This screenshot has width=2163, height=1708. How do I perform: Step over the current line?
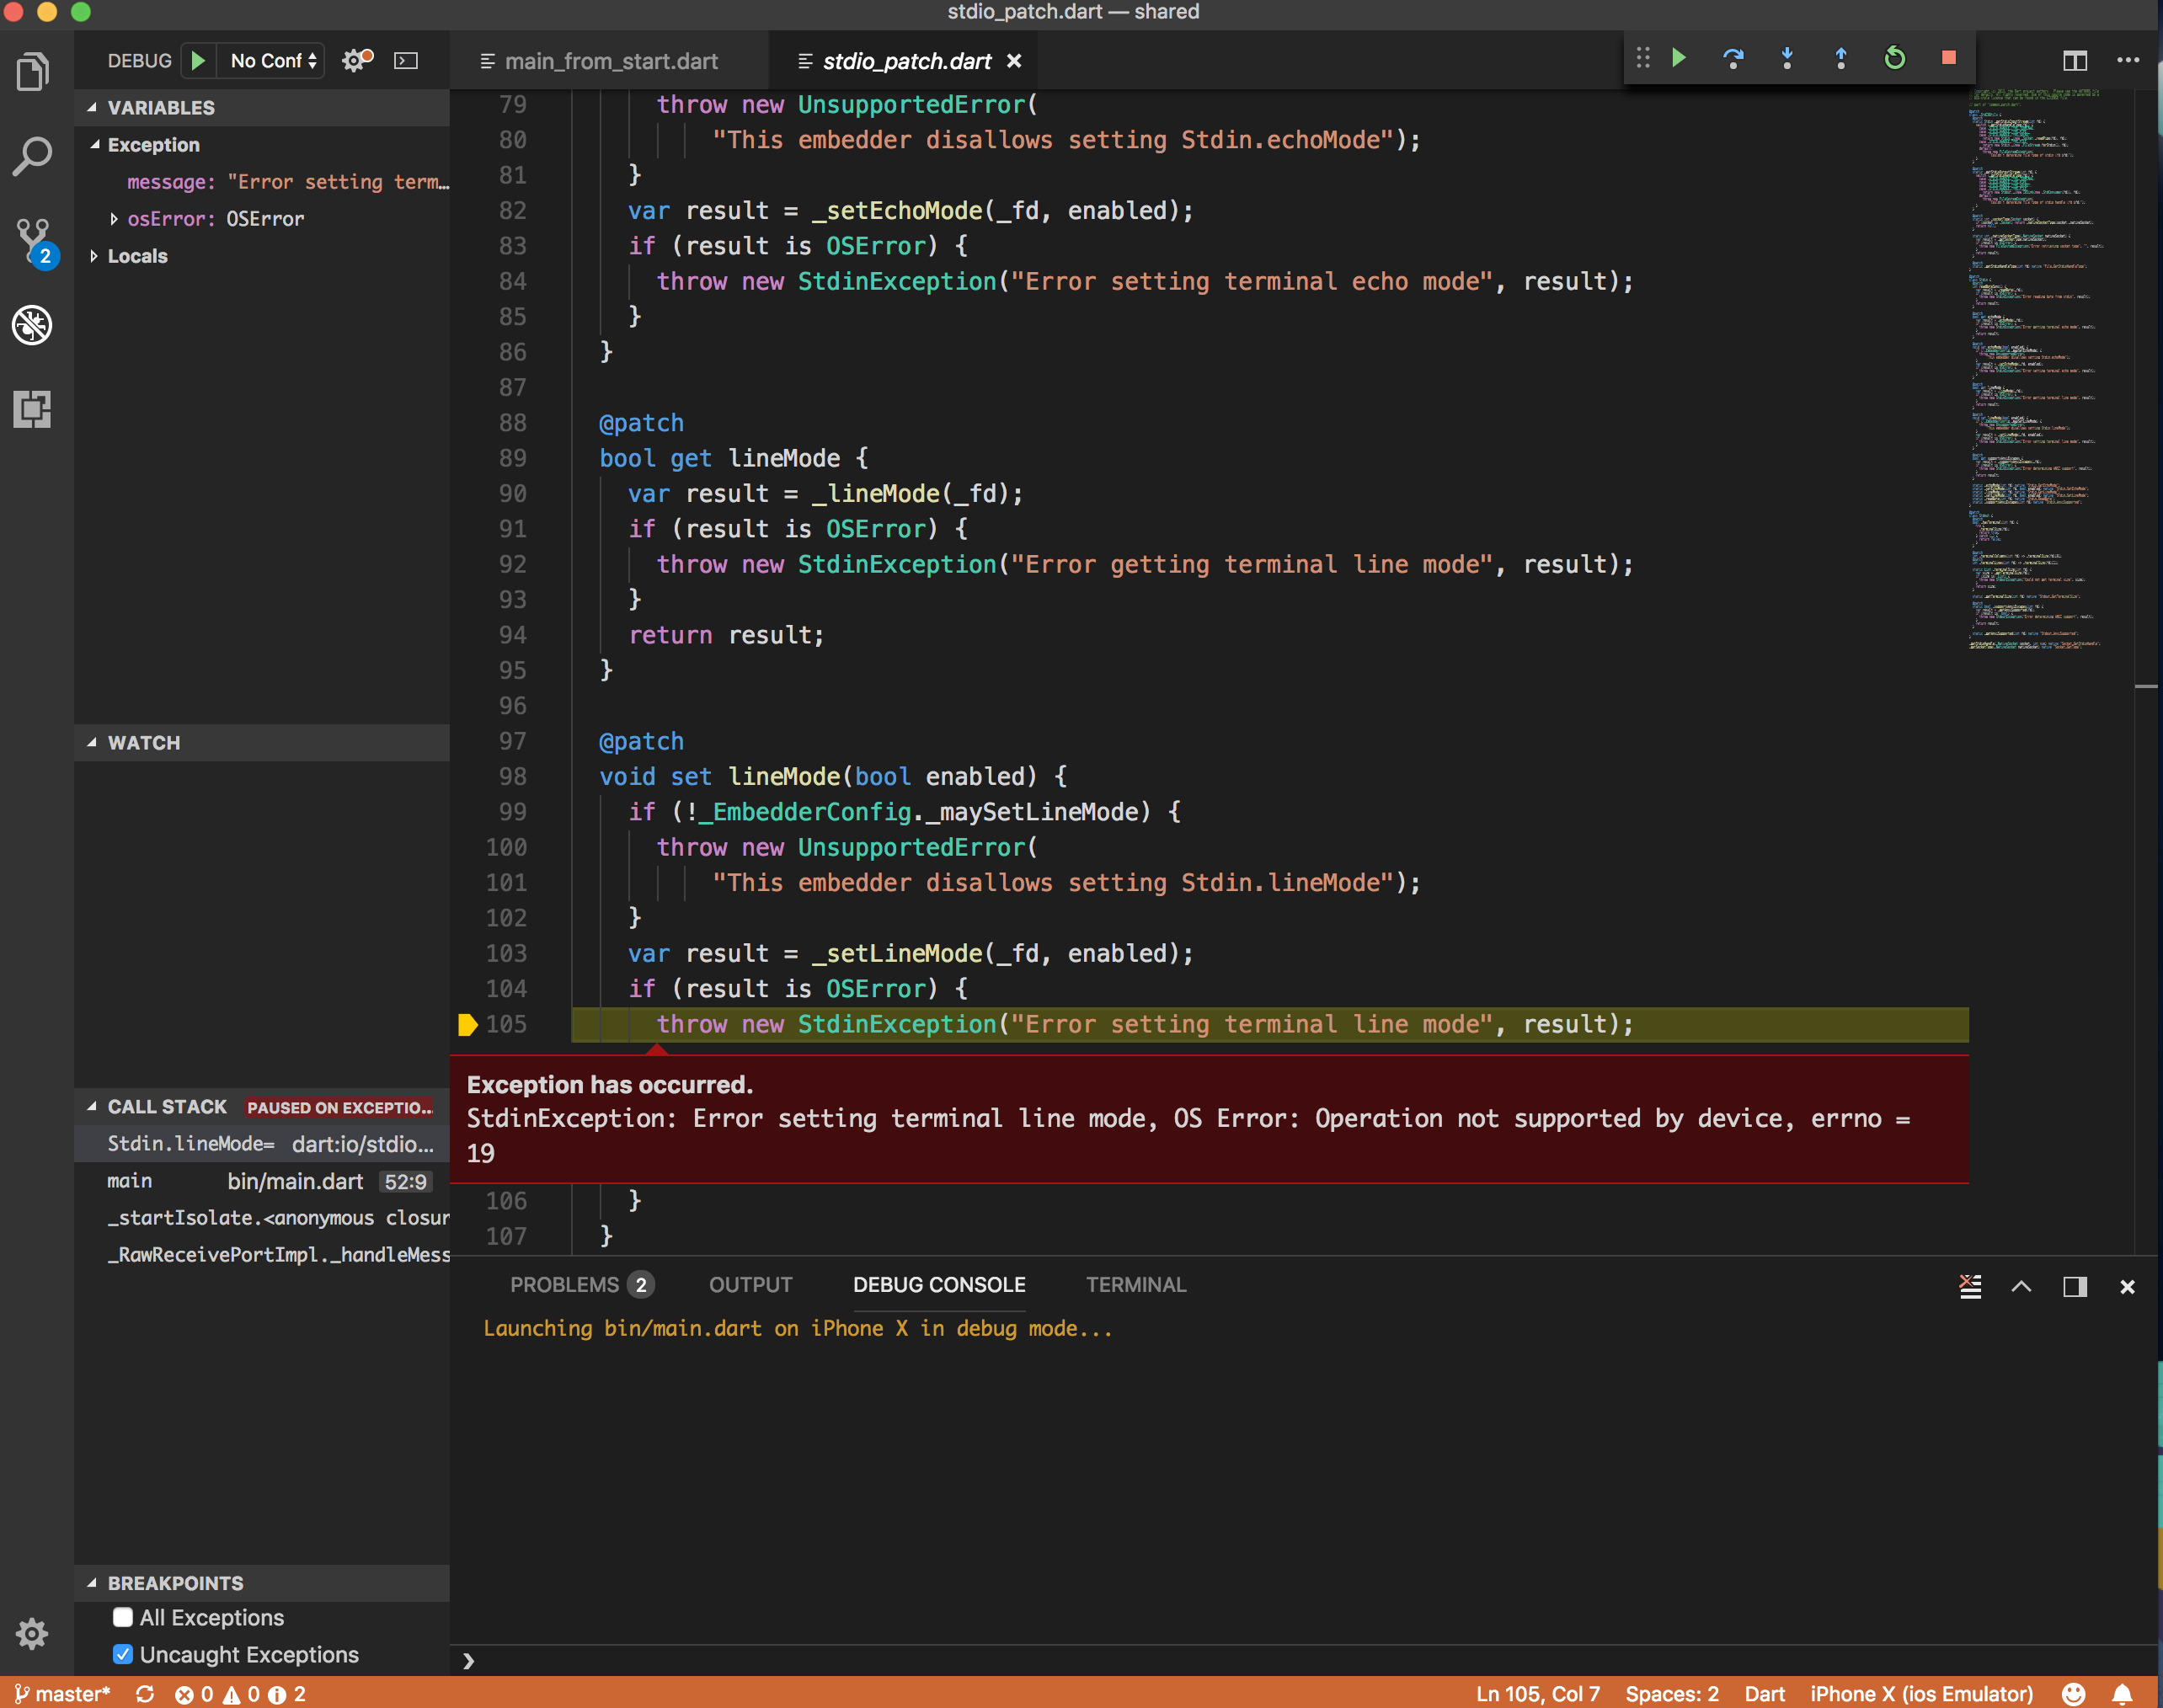pos(1734,59)
